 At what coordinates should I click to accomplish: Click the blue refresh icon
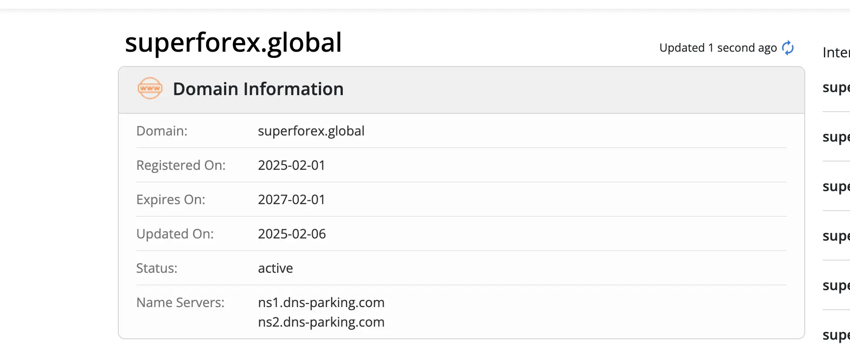(x=788, y=48)
